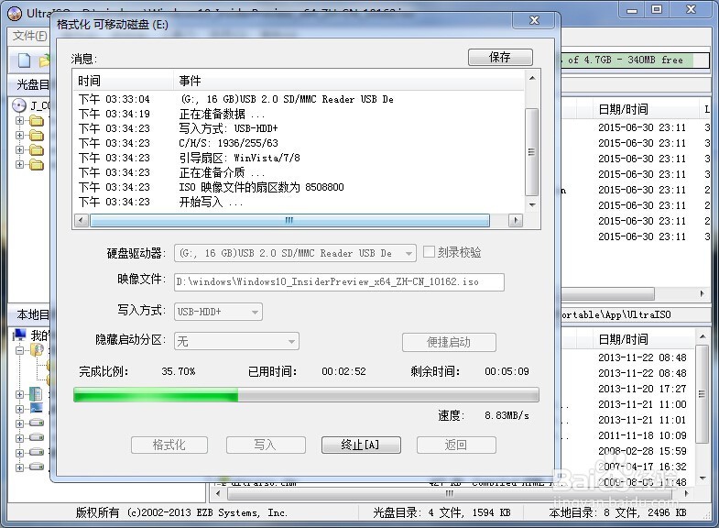Click the log vertical scrollbar thumb
Viewport: 719px width, 528px height.
tap(531, 152)
